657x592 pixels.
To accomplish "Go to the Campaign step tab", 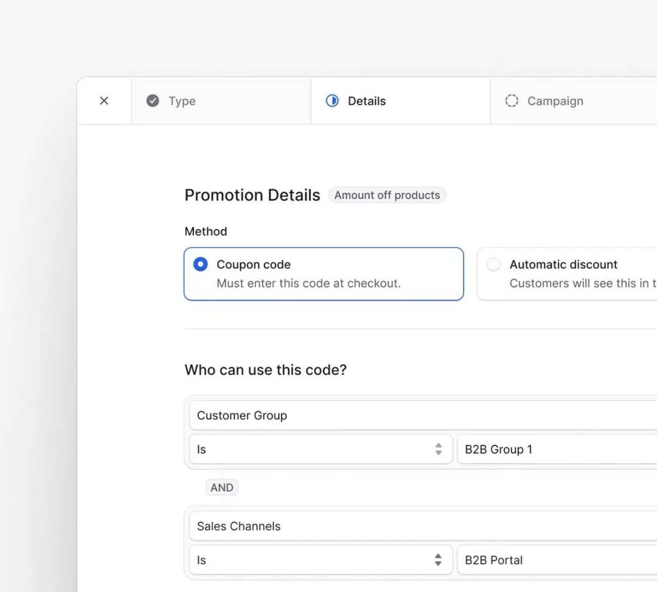I will [574, 101].
